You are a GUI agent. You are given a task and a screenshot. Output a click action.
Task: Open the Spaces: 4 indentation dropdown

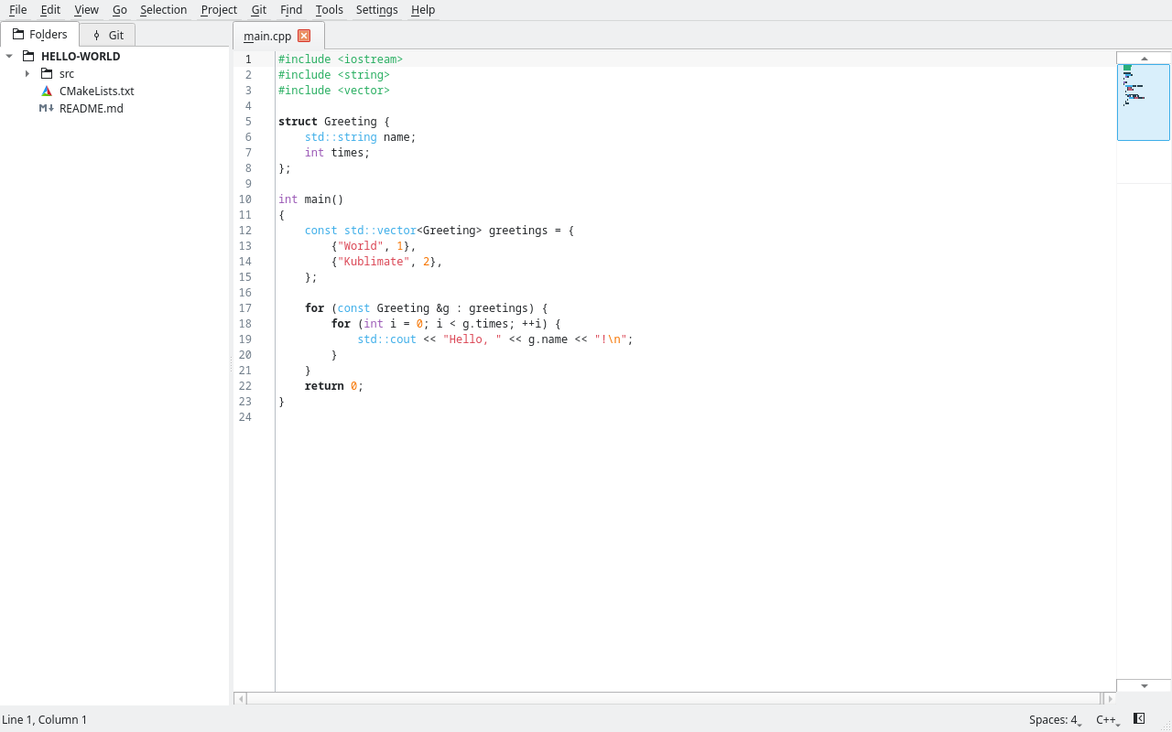(x=1056, y=720)
